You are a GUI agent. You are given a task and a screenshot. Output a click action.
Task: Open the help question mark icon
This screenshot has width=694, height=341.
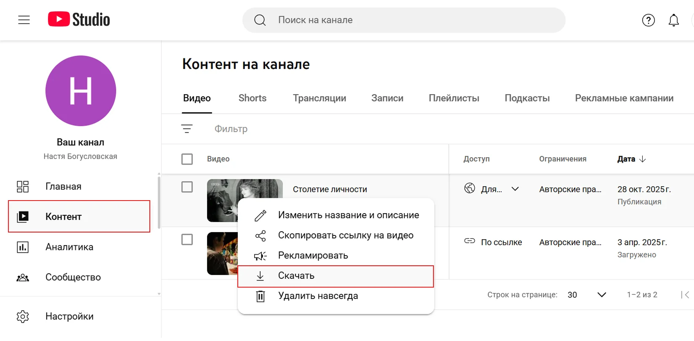pos(648,20)
